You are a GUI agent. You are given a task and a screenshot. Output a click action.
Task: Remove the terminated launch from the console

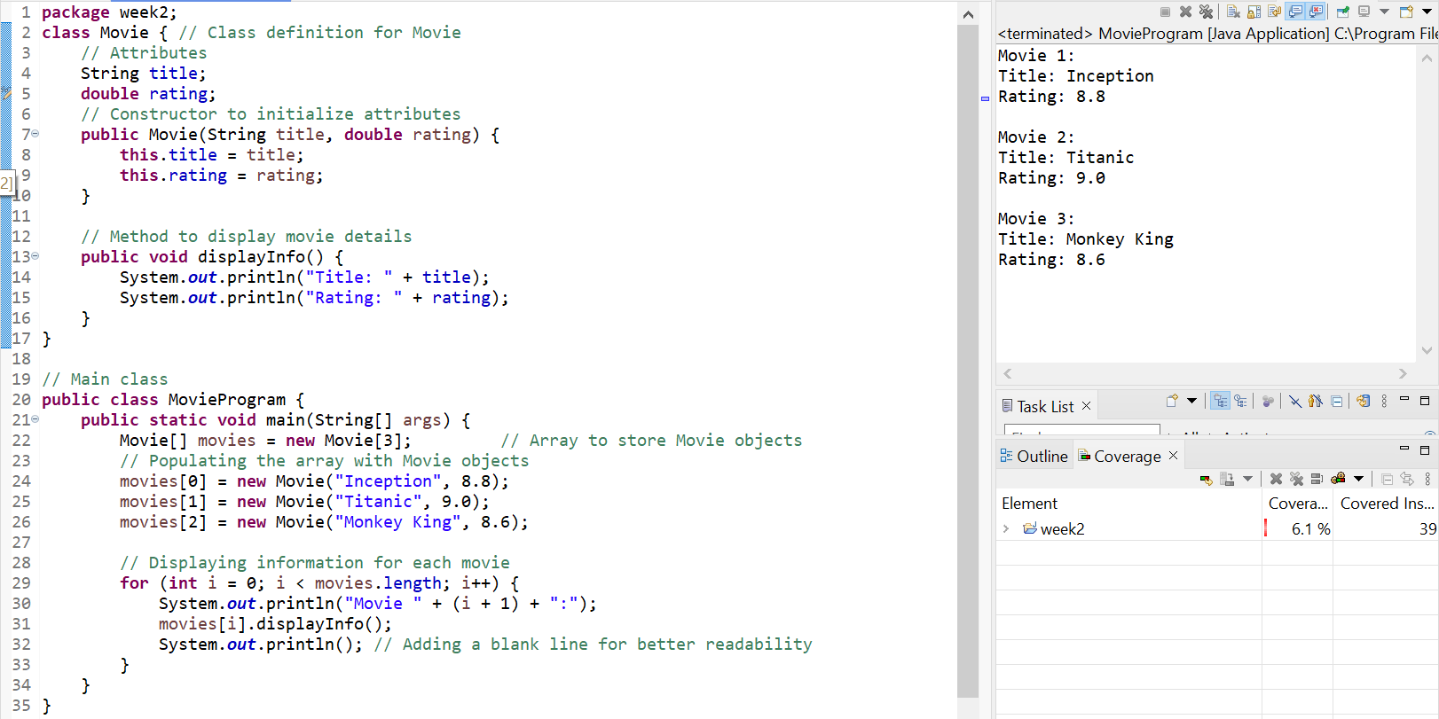point(1185,12)
